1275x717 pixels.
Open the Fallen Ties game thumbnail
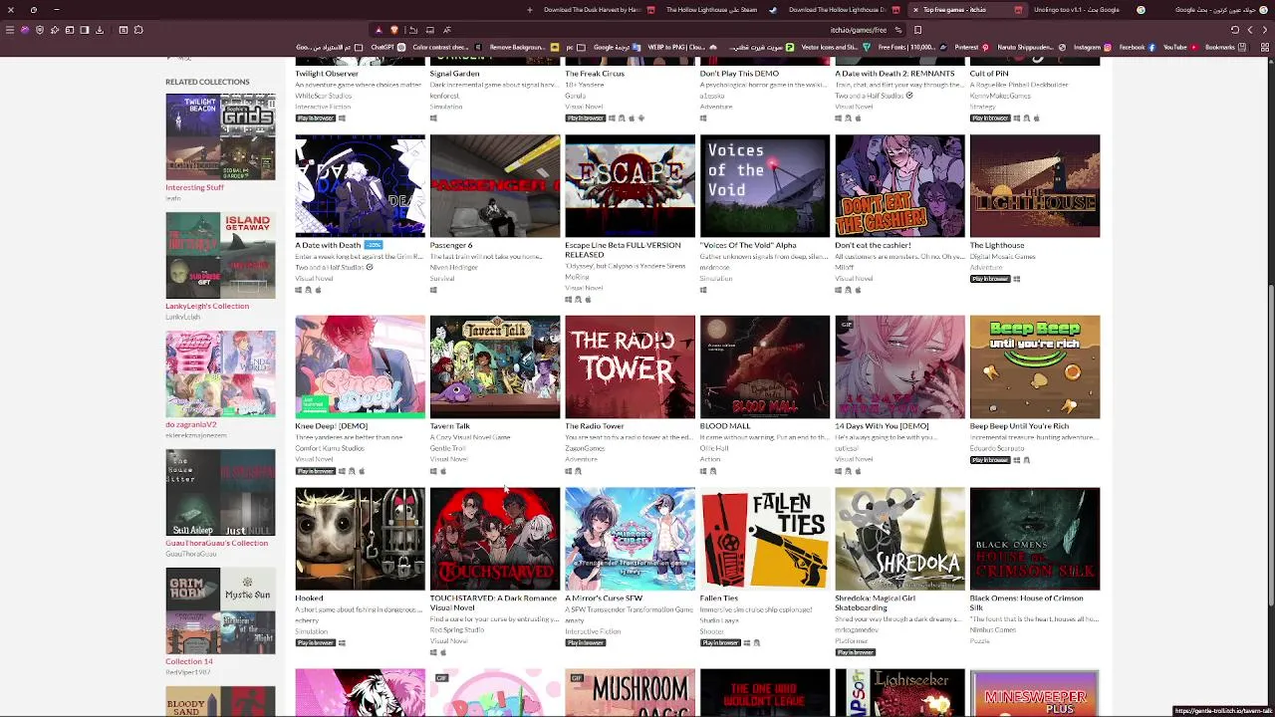[x=764, y=539]
